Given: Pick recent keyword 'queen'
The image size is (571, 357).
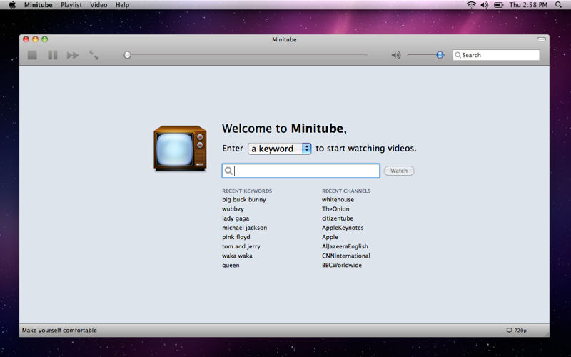Looking at the screenshot, I should point(231,265).
